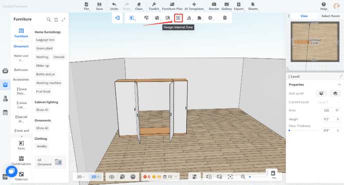Open the All Ornament button
The height and width of the screenshot is (185, 344).
pyautogui.click(x=50, y=162)
